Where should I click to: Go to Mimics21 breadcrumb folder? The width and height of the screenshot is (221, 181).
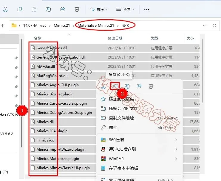[62, 26]
